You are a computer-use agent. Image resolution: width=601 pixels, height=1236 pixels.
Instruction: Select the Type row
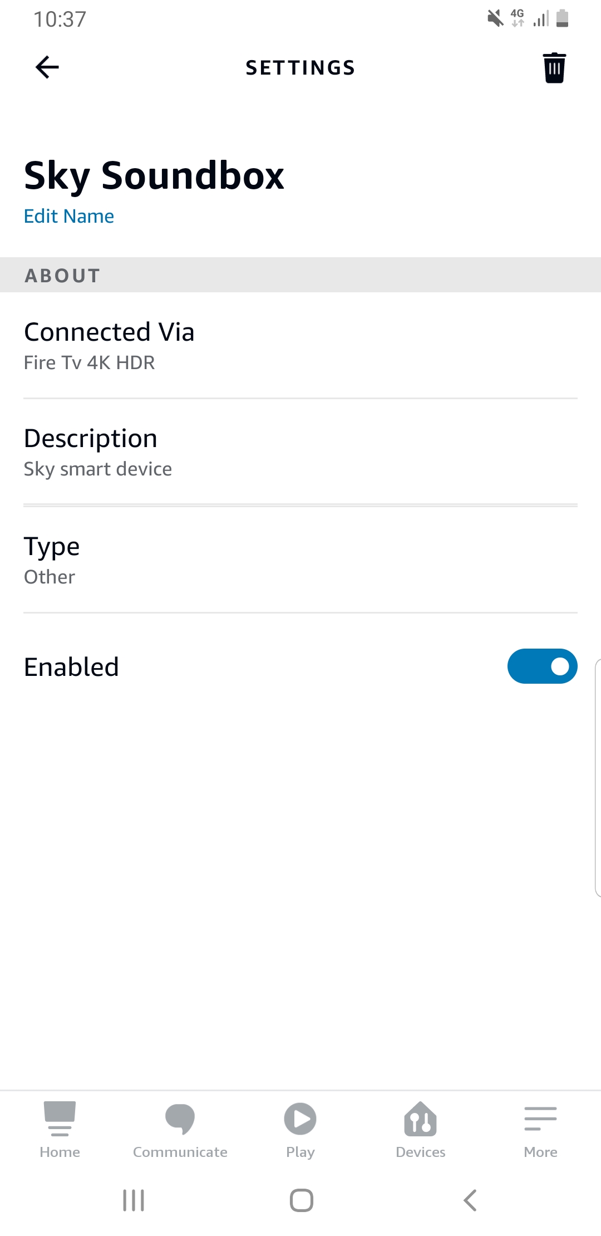click(x=300, y=560)
